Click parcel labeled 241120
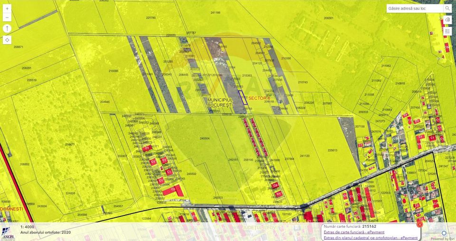The image size is (456, 241). click(x=304, y=156)
